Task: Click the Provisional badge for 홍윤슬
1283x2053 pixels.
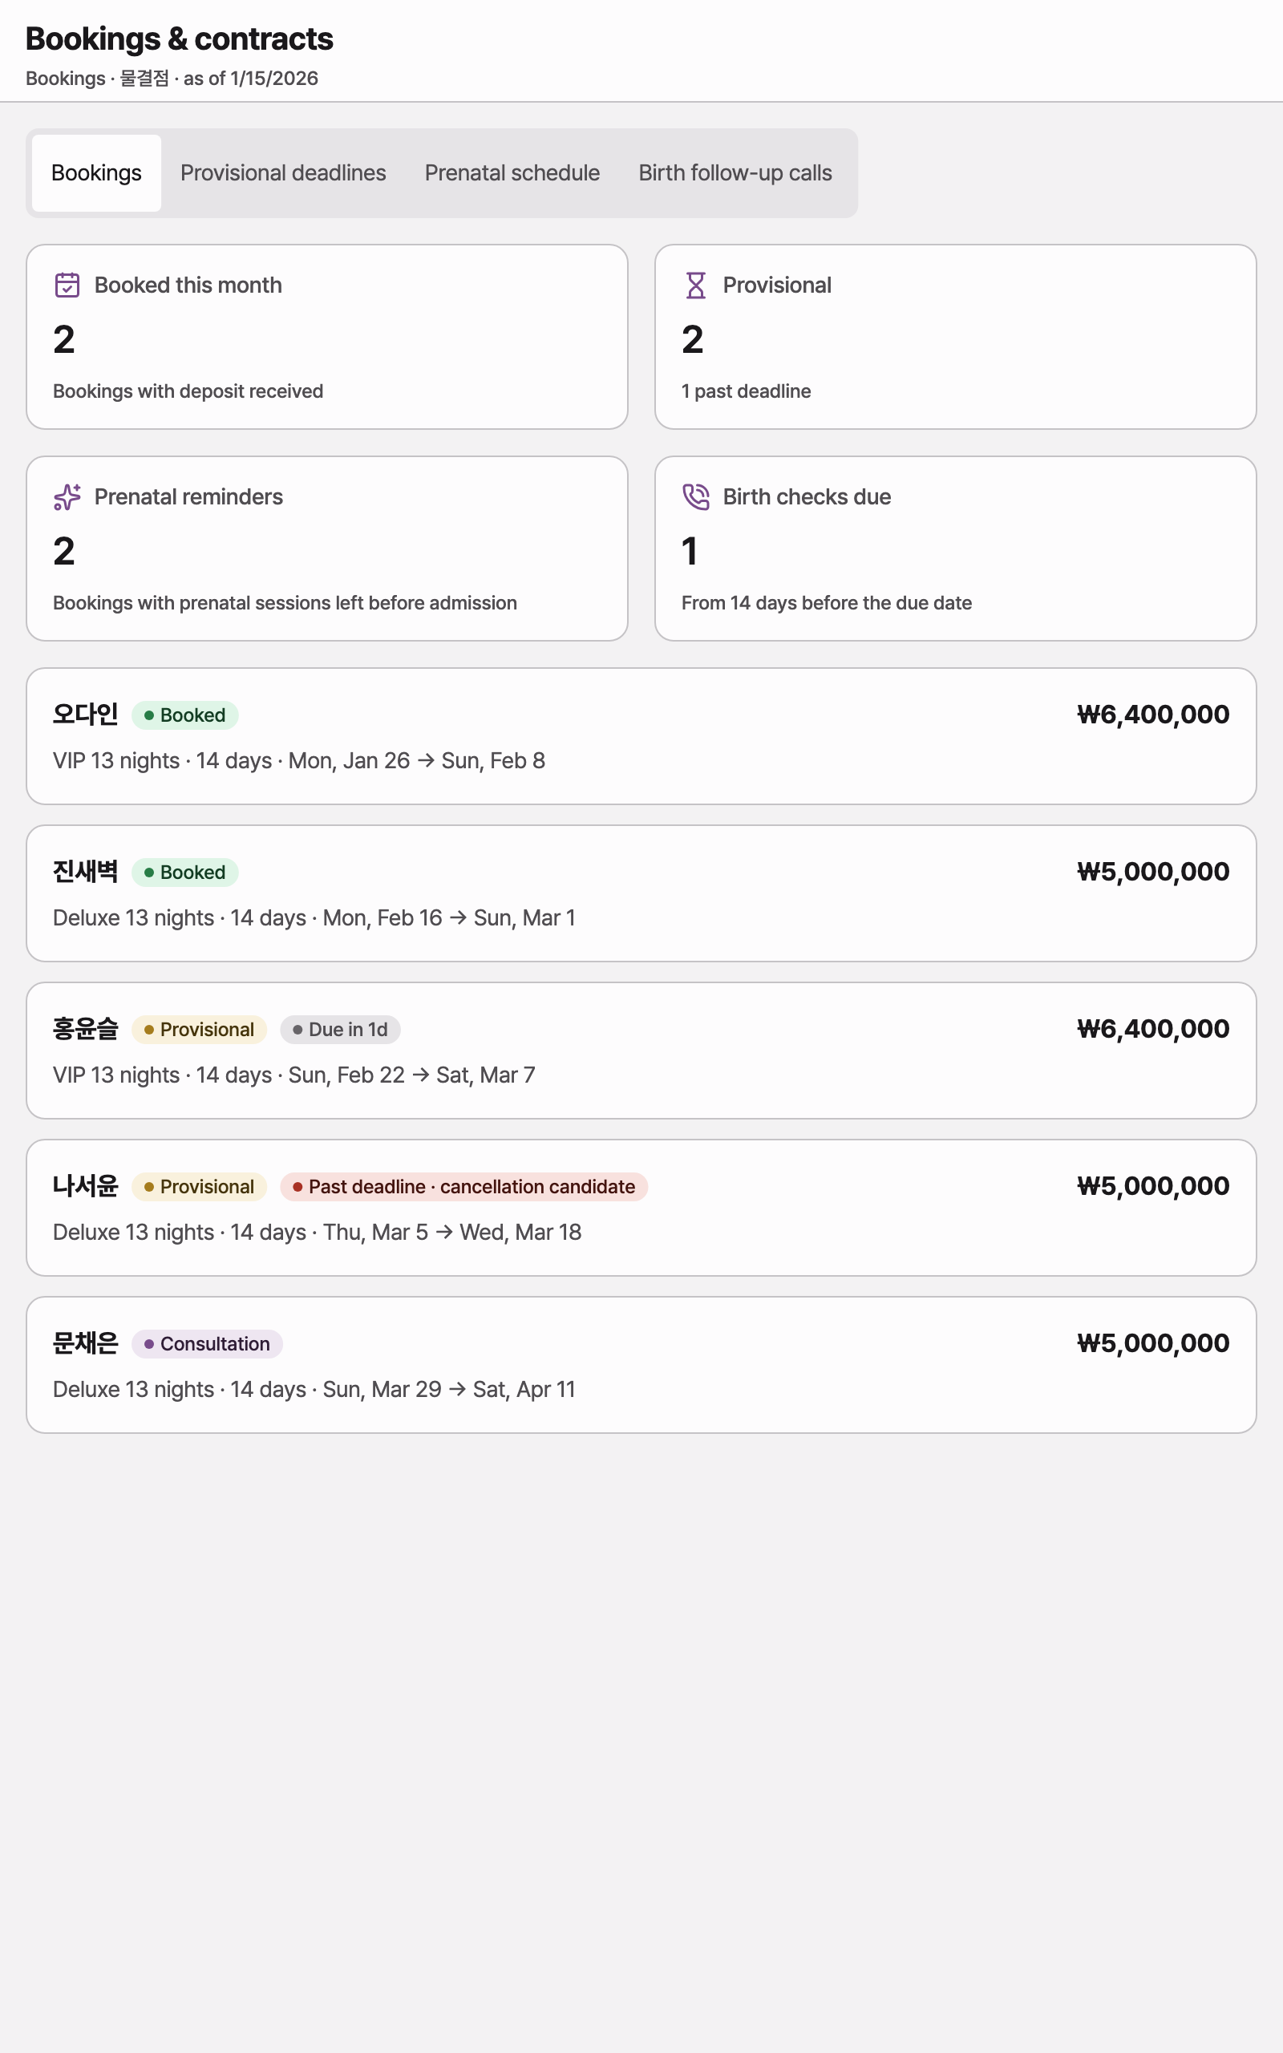Action: [200, 1029]
